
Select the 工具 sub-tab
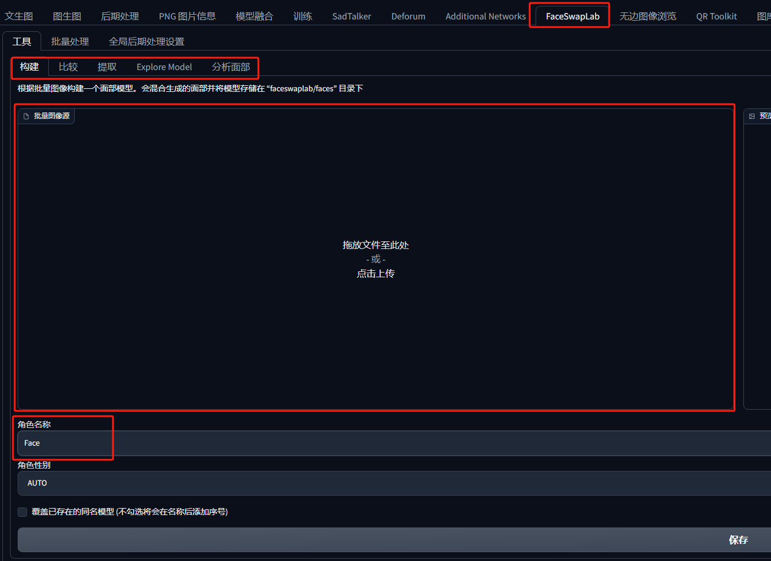(x=22, y=41)
